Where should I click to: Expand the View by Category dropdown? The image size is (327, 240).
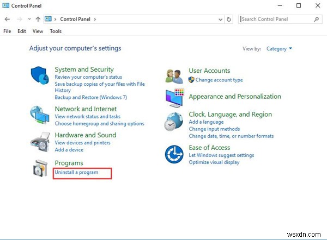(279, 49)
